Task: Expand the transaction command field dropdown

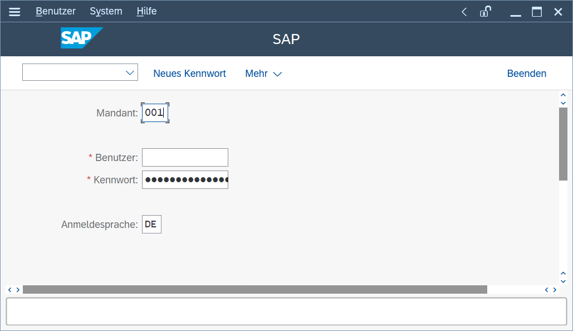Action: (130, 73)
